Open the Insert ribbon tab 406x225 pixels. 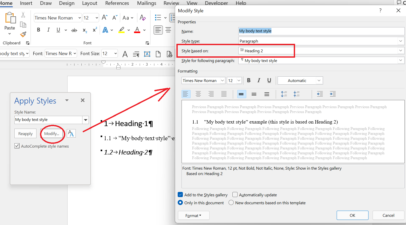point(26,3)
